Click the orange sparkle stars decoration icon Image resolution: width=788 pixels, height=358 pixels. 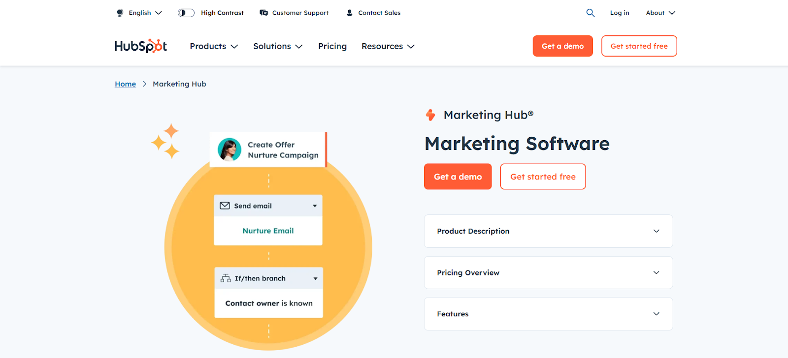pyautogui.click(x=165, y=141)
